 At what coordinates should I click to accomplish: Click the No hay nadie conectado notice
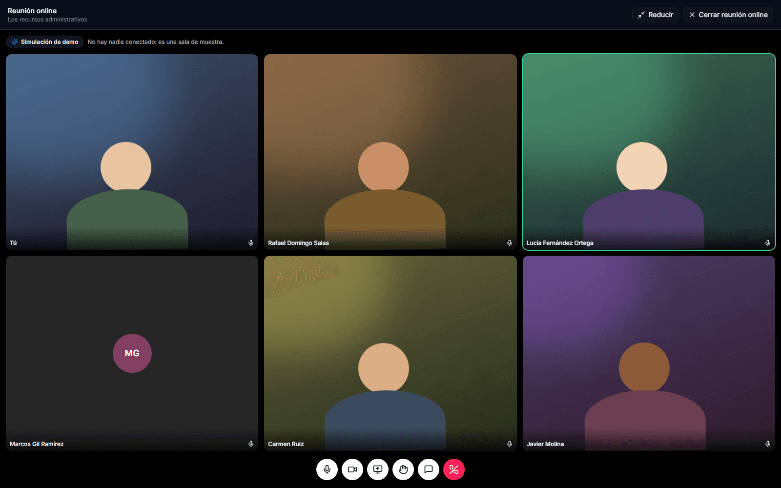156,42
